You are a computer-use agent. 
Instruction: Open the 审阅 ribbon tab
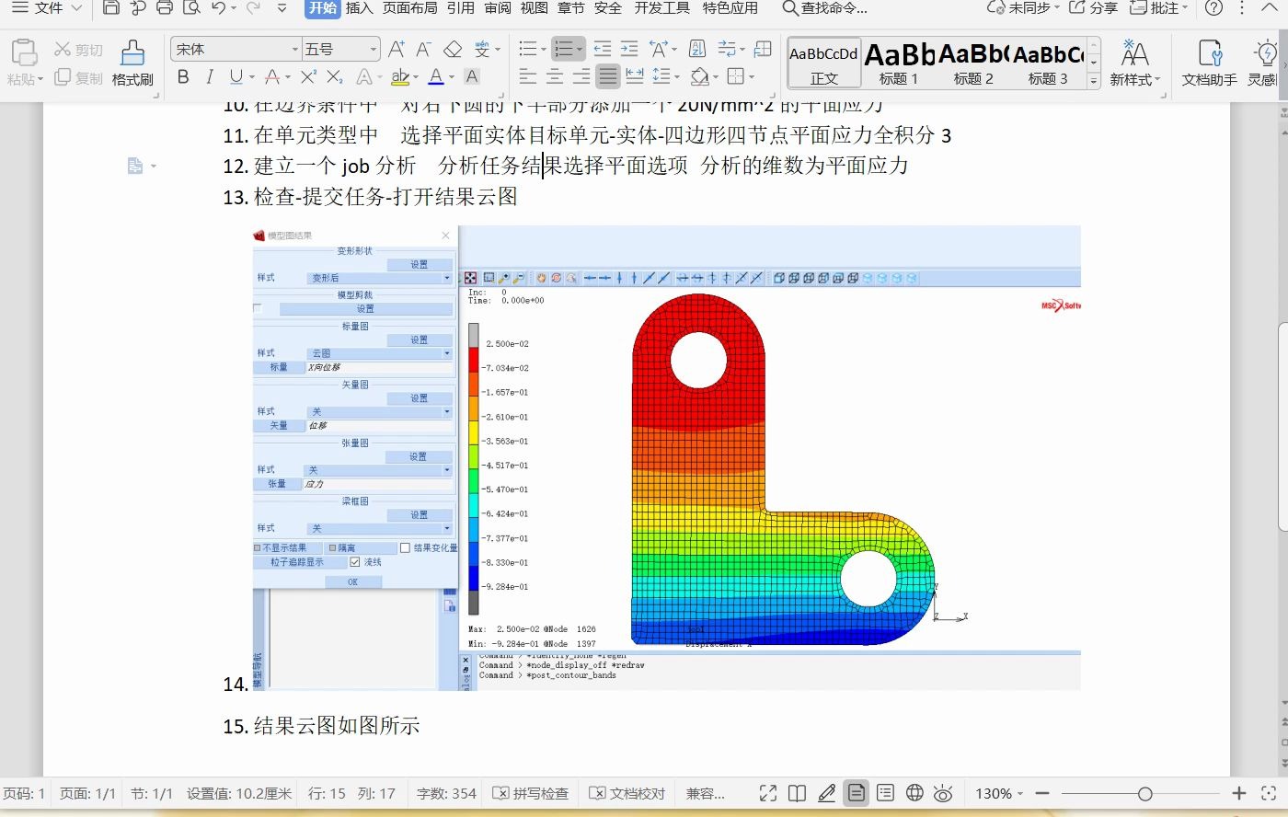tap(498, 11)
